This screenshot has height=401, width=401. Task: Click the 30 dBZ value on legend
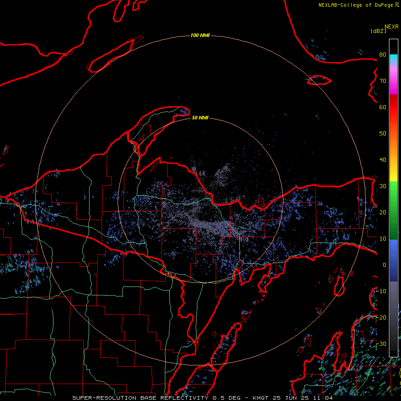(x=383, y=186)
